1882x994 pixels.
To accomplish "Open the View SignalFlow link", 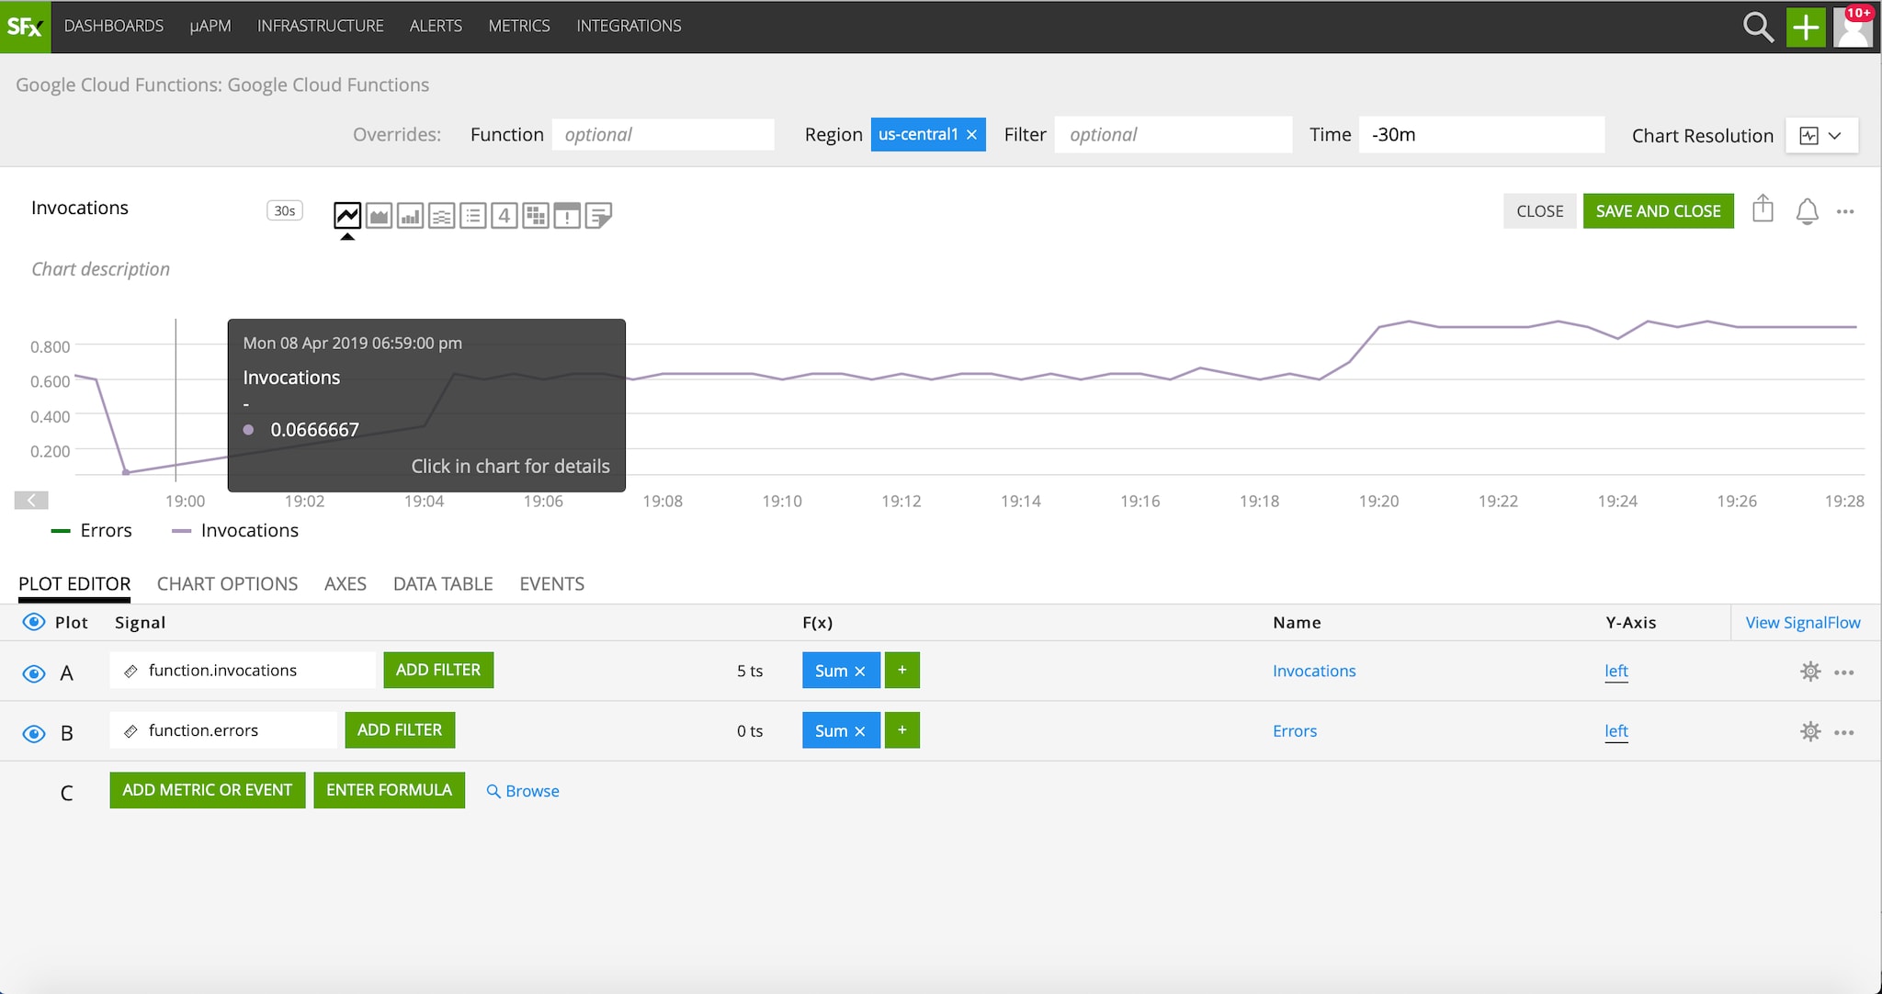I will (x=1803, y=623).
